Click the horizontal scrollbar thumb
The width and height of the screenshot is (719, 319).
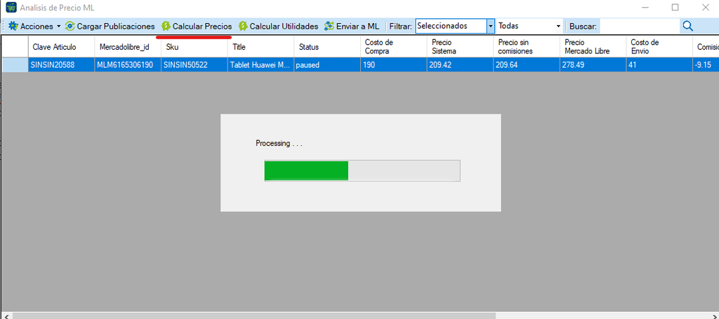pyautogui.click(x=254, y=315)
